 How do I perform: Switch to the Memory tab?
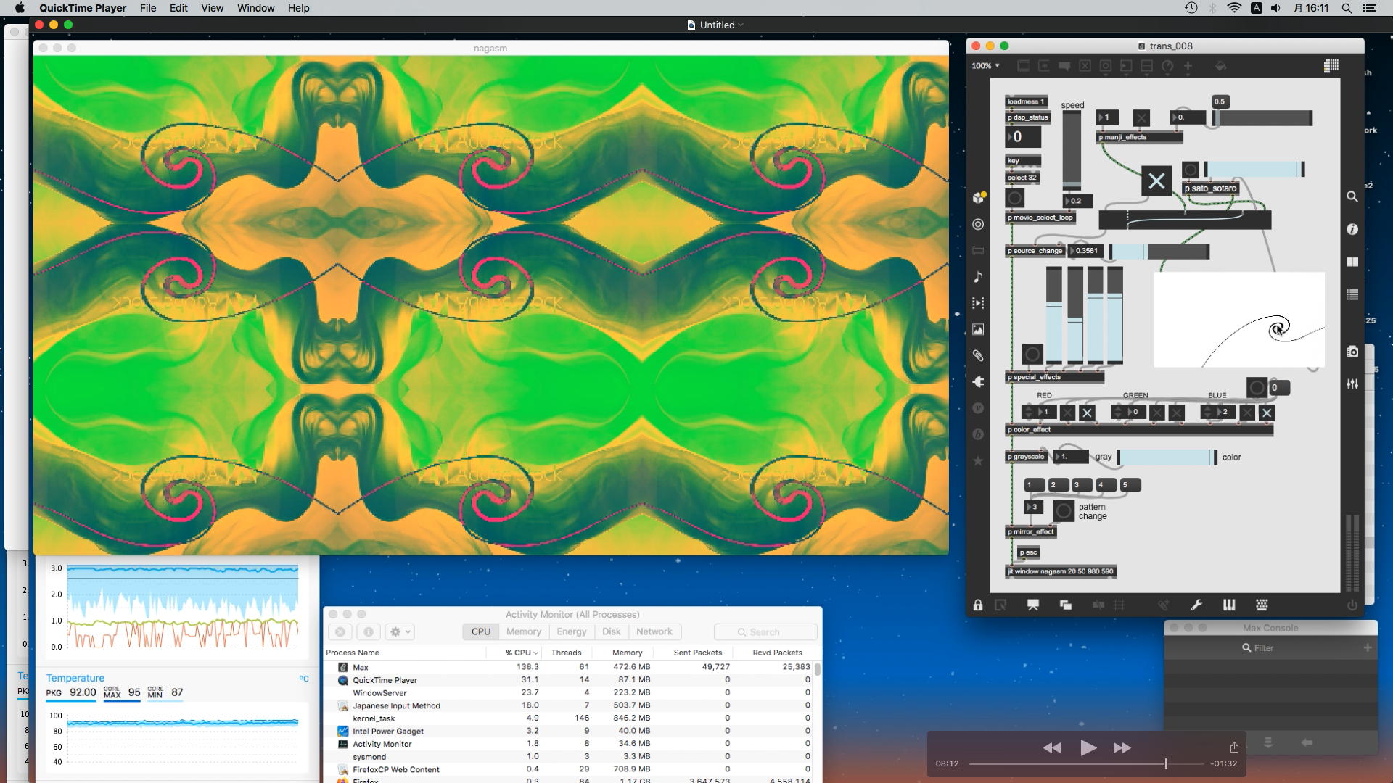[524, 632]
